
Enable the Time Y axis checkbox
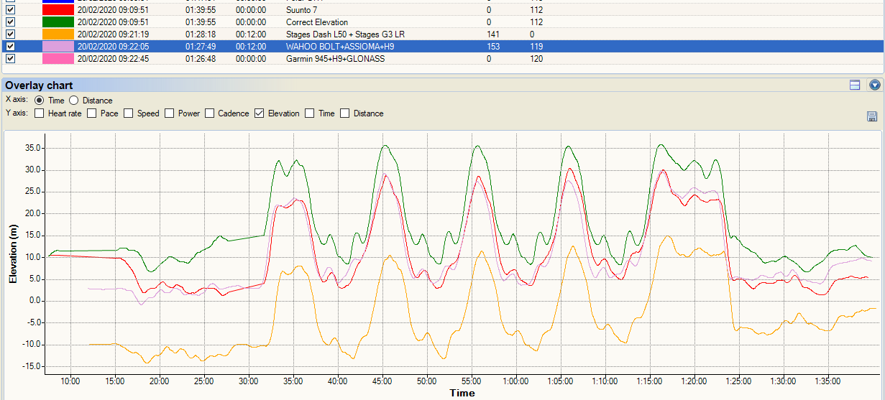coord(309,113)
